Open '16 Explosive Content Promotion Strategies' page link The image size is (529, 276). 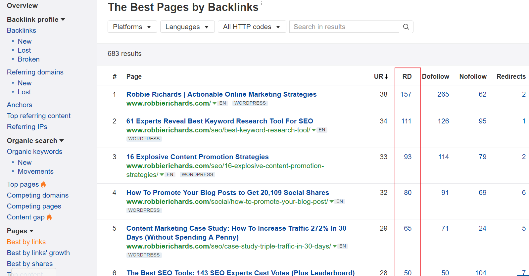tap(197, 157)
